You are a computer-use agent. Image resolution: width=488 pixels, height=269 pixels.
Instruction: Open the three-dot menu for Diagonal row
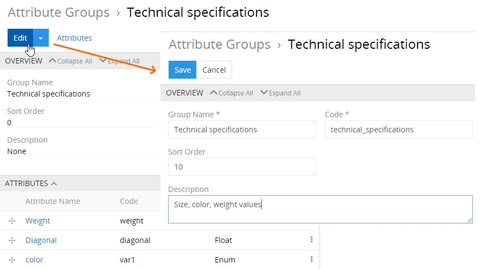tap(311, 240)
